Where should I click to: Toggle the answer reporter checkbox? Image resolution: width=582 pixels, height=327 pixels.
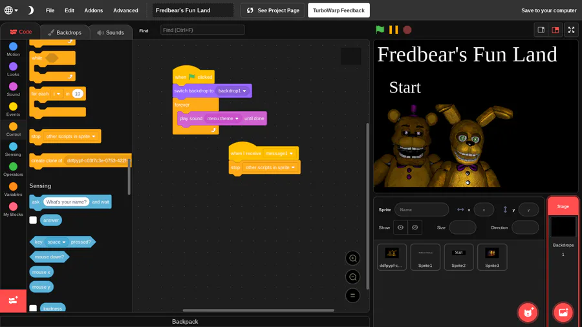tap(33, 220)
